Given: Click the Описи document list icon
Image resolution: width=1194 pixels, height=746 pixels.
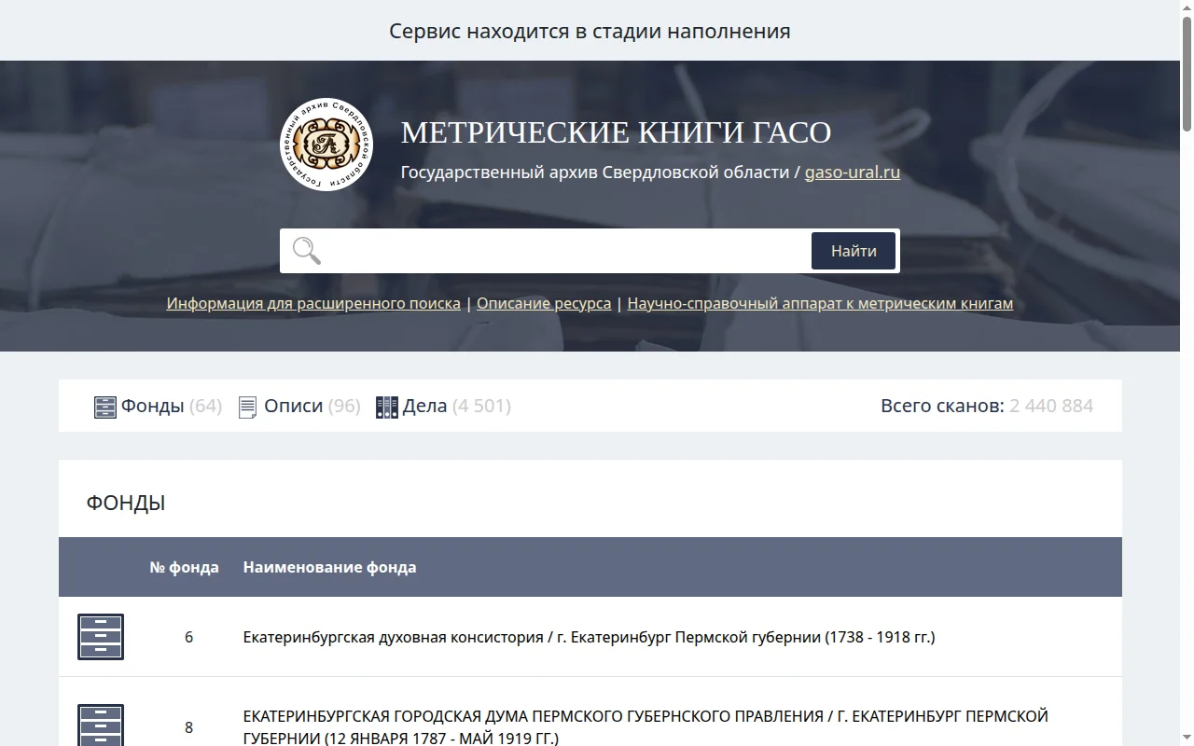Looking at the screenshot, I should point(248,407).
